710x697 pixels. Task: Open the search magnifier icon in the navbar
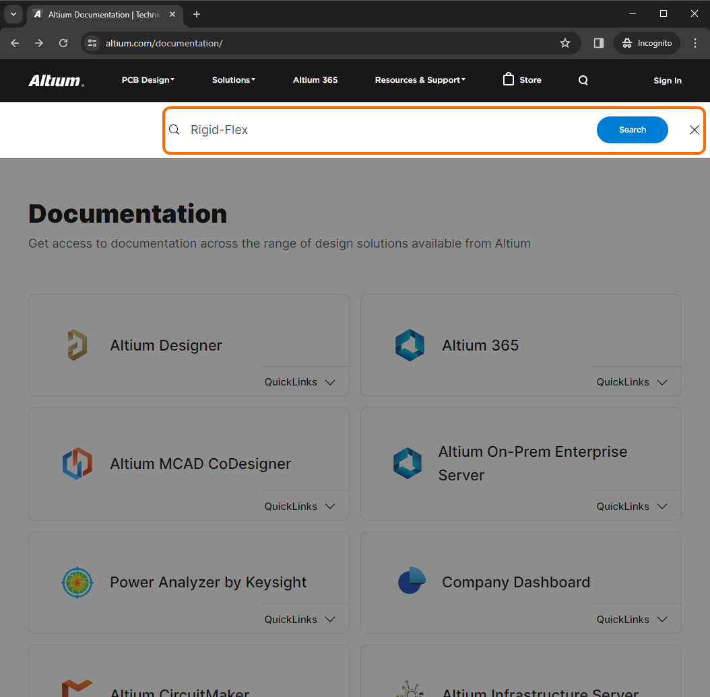(x=583, y=80)
